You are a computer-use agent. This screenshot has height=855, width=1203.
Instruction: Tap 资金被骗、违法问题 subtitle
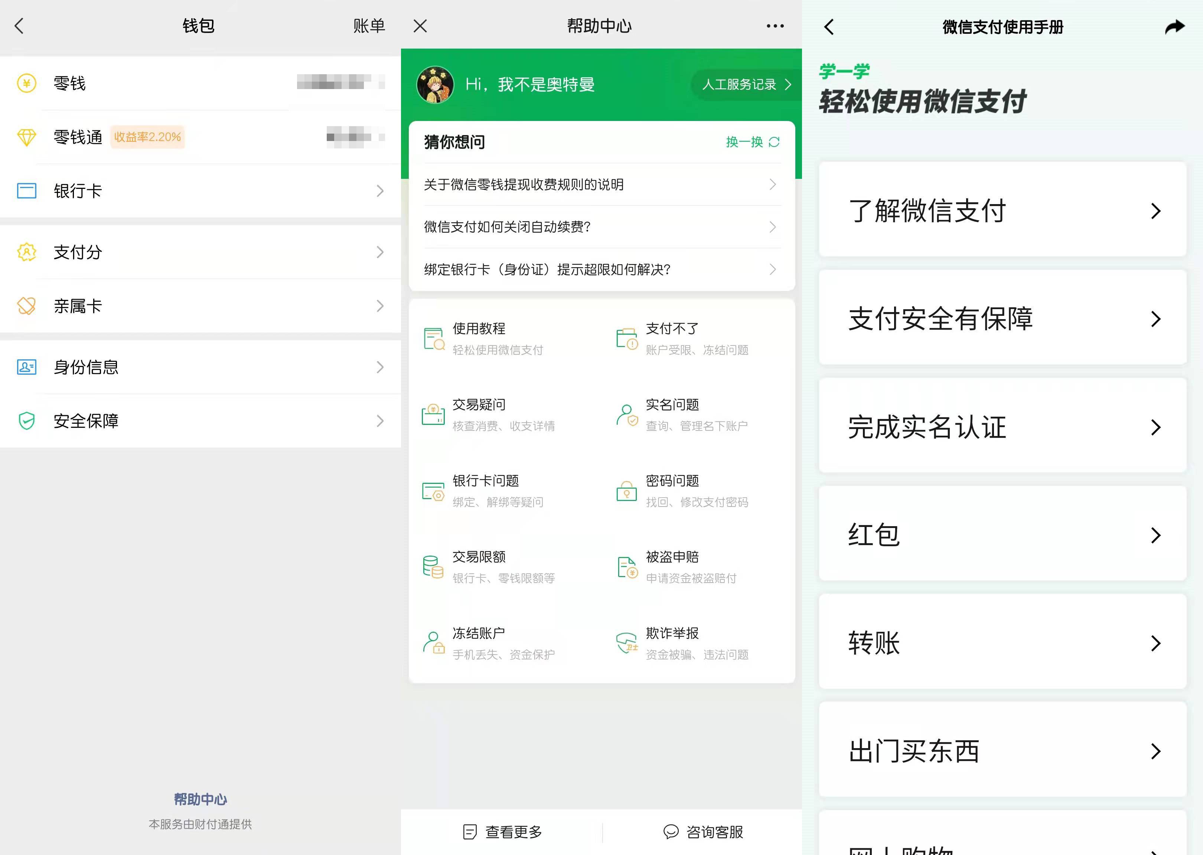click(697, 654)
